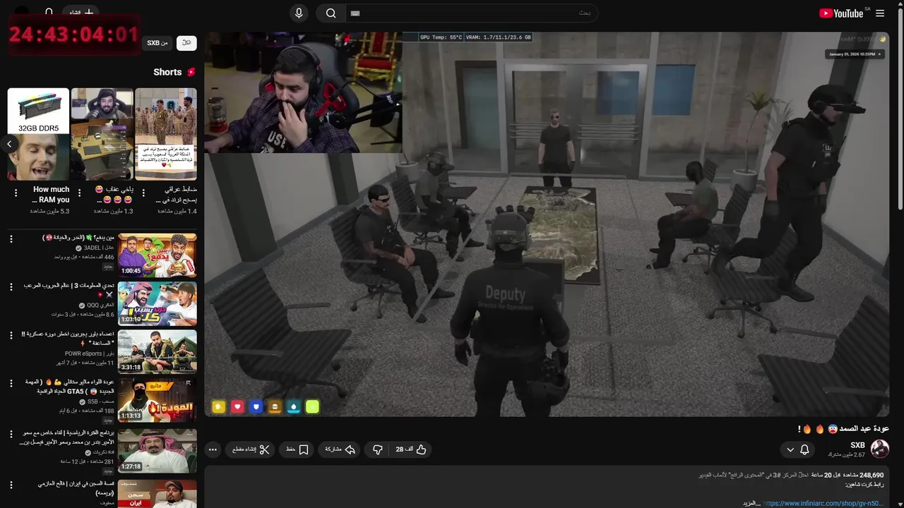Open options menu for 'ياخي عقاب' Short
This screenshot has width=904, height=508.
coord(79,193)
